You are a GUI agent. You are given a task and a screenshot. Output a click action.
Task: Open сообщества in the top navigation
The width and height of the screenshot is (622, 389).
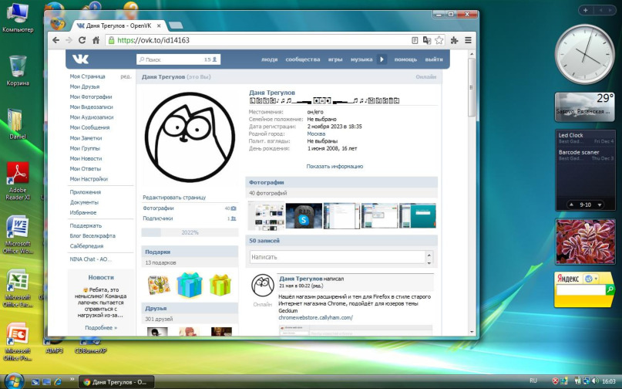coord(302,59)
